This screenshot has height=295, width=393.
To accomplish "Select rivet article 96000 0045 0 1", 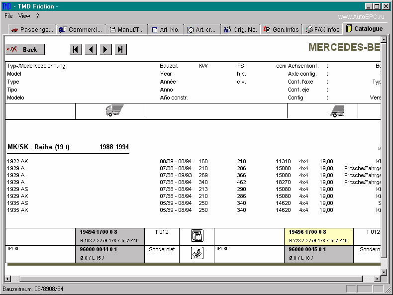I will point(318,254).
